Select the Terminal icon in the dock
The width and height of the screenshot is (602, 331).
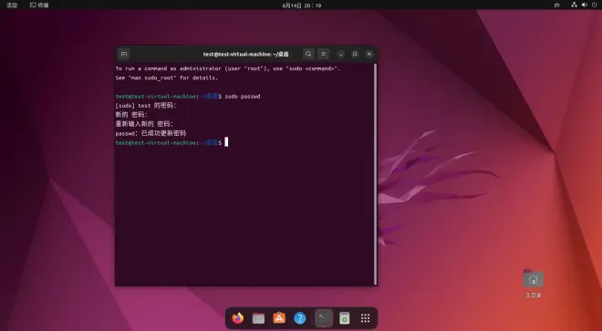pos(324,318)
